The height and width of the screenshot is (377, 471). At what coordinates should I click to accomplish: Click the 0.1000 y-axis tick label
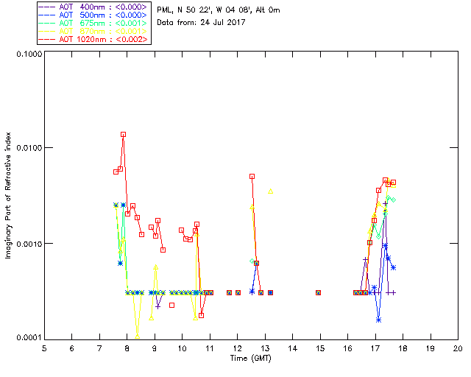(x=29, y=54)
